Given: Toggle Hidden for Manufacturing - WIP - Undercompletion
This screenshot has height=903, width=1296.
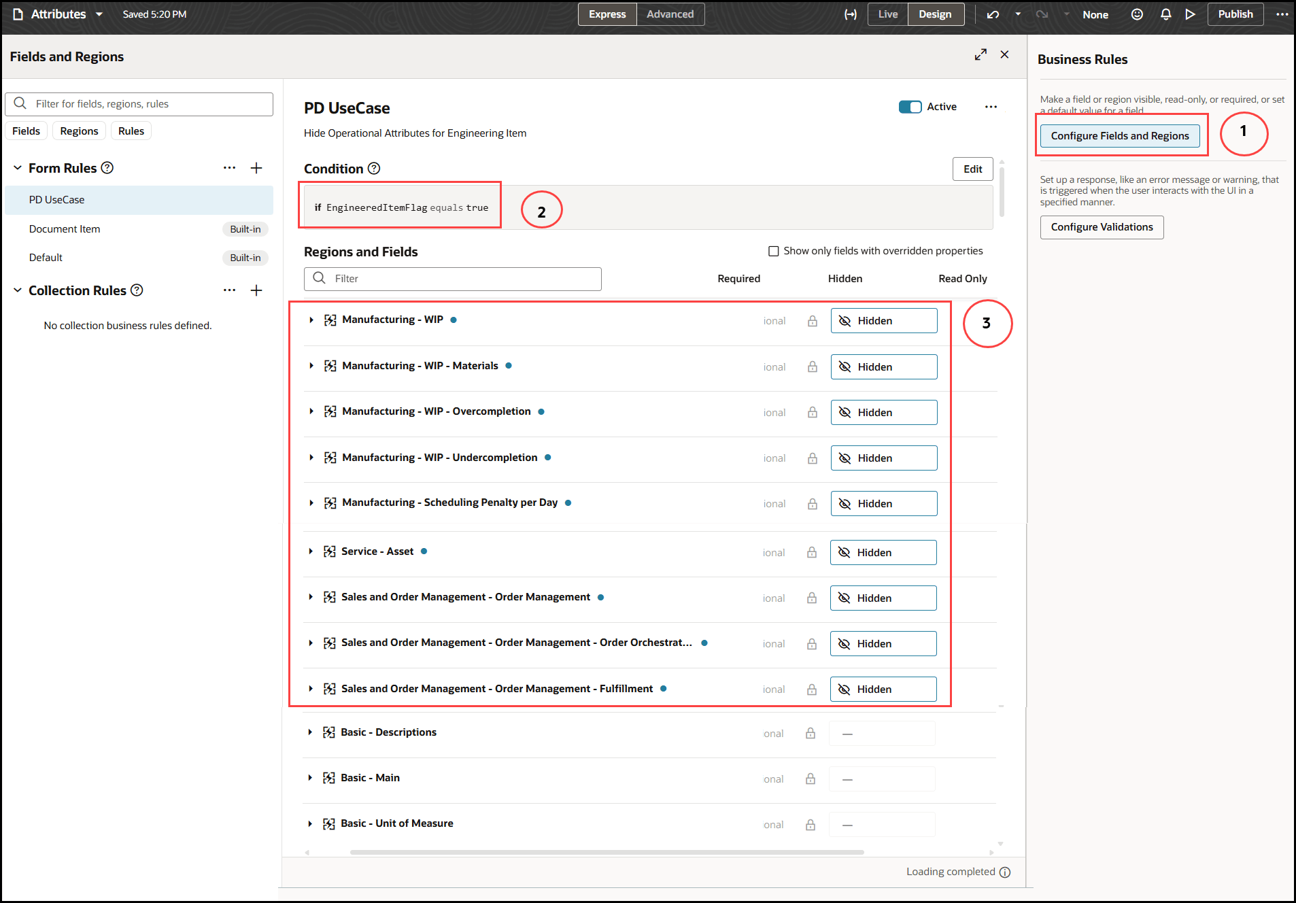Looking at the screenshot, I should pos(884,458).
